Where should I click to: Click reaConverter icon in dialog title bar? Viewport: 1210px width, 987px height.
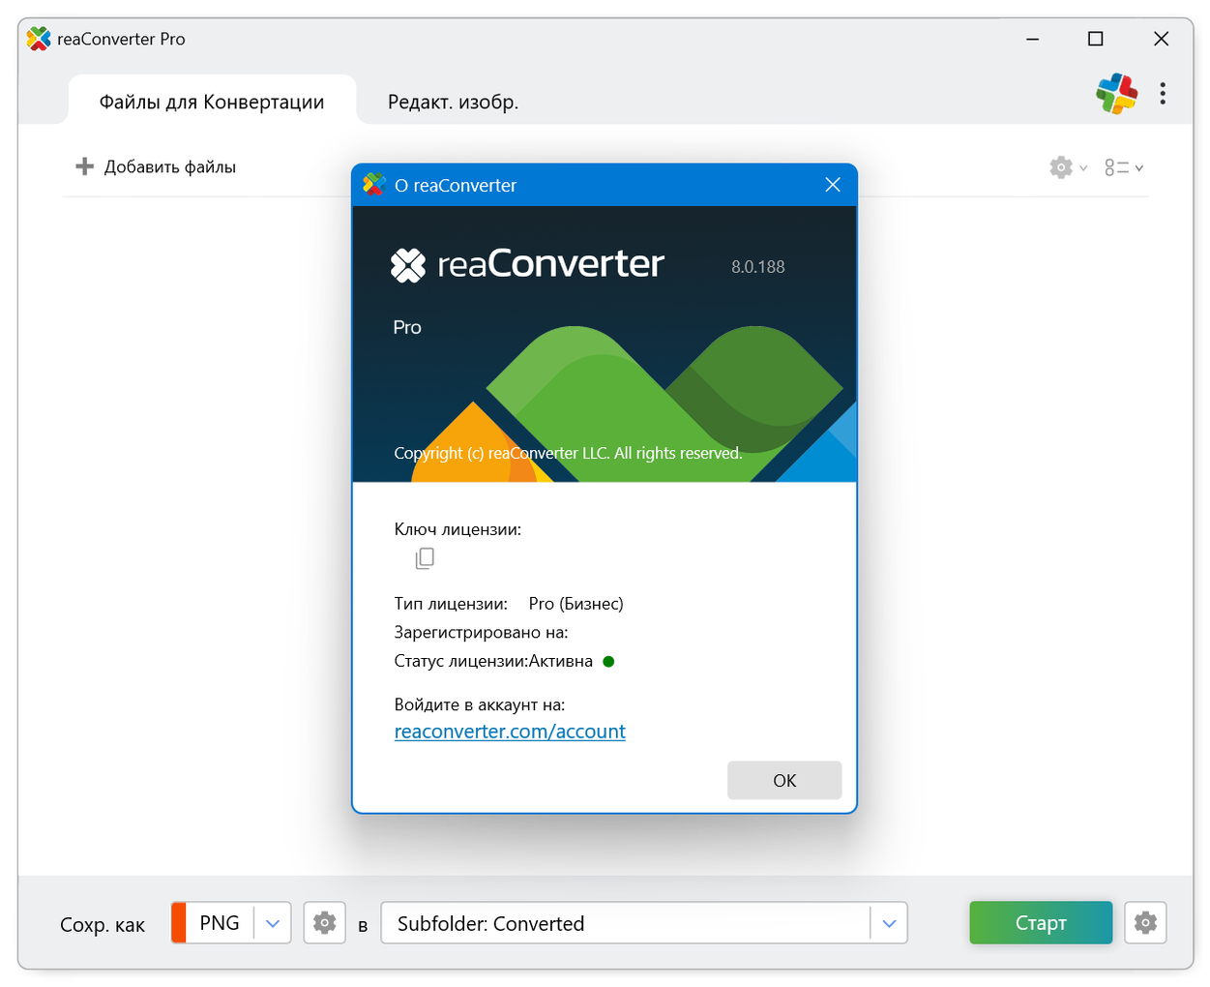[x=374, y=184]
